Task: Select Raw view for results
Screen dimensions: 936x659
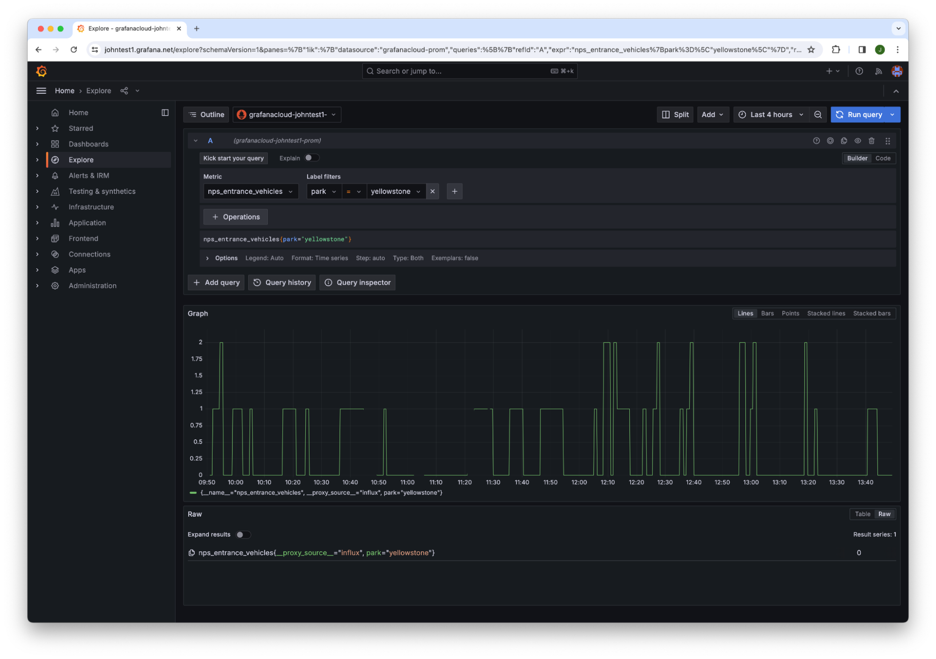Action: pos(884,514)
